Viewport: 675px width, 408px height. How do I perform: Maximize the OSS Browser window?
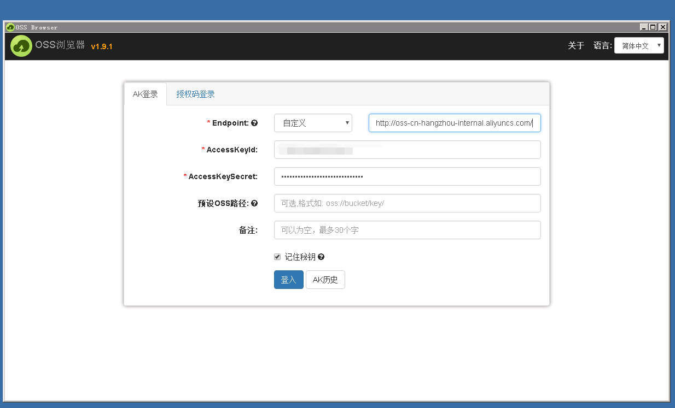653,27
